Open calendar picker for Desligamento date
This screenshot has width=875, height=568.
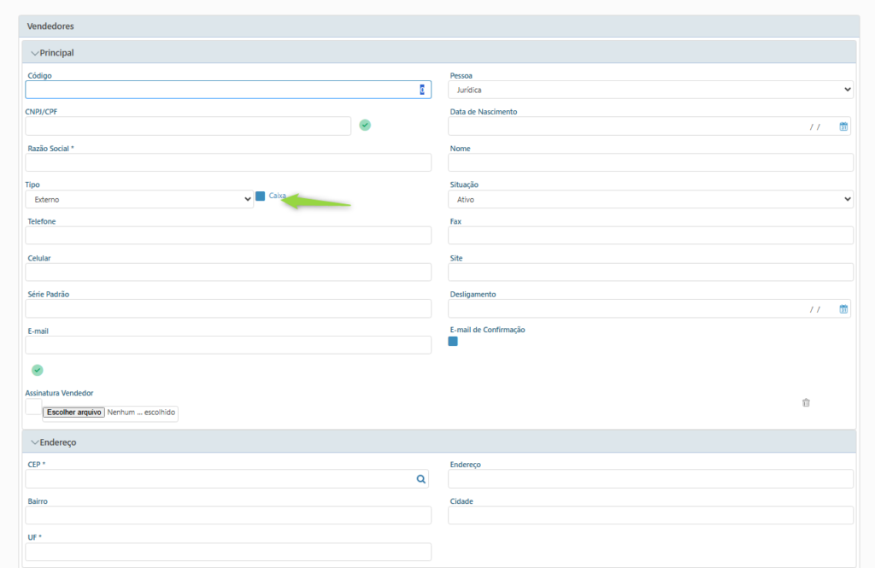(843, 309)
